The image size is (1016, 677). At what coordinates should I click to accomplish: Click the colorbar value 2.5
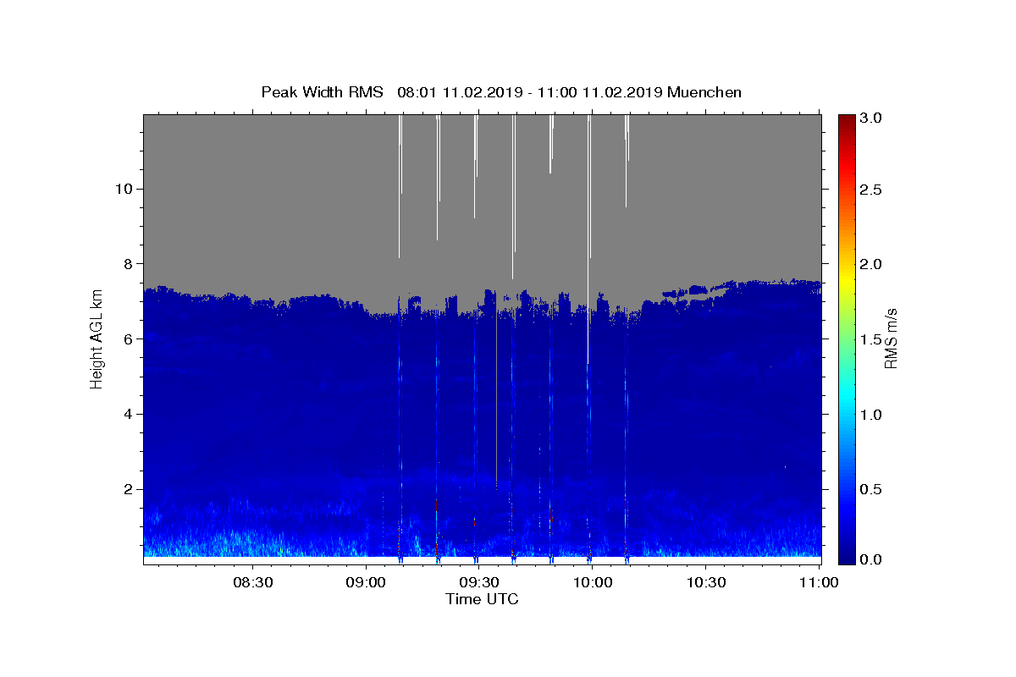click(872, 190)
